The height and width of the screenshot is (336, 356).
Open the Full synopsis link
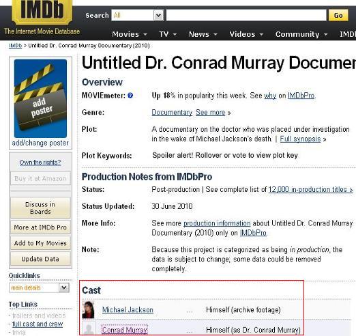point(300,139)
